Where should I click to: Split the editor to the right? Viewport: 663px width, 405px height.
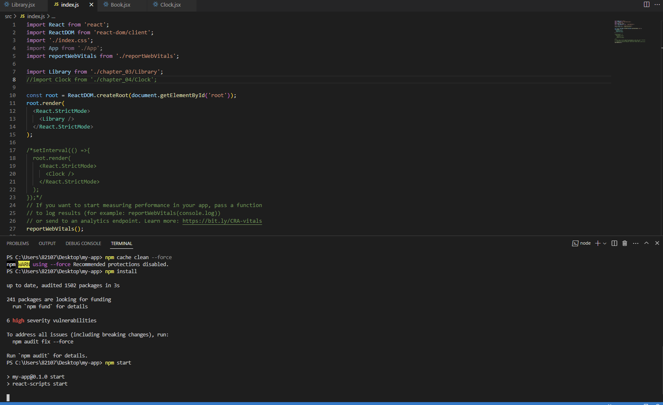[x=646, y=5]
